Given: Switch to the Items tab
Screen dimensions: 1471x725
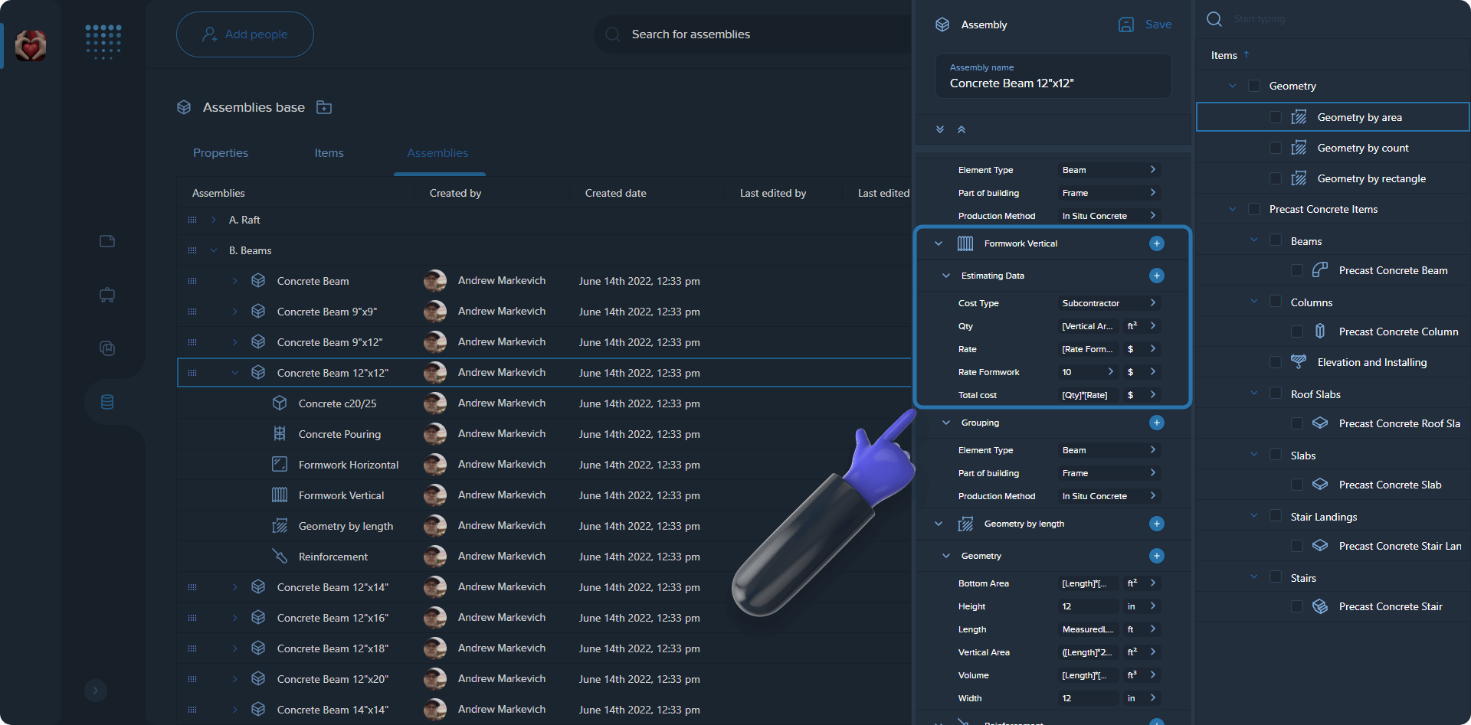Looking at the screenshot, I should (329, 153).
